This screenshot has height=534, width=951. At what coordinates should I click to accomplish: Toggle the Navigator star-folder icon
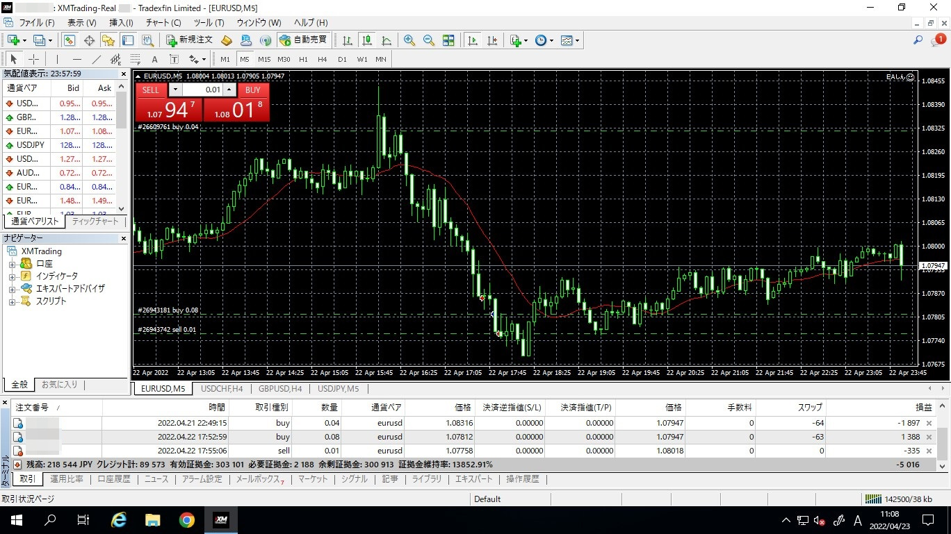click(108, 40)
